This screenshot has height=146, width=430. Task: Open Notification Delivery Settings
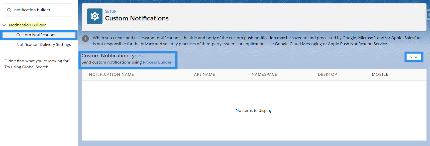pyautogui.click(x=44, y=45)
